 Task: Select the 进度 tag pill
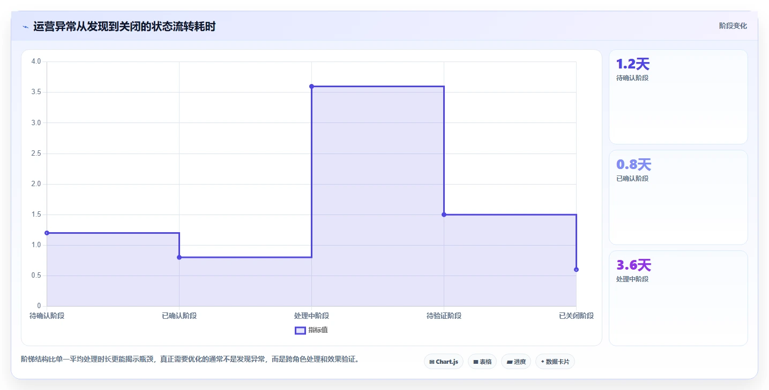click(x=516, y=362)
